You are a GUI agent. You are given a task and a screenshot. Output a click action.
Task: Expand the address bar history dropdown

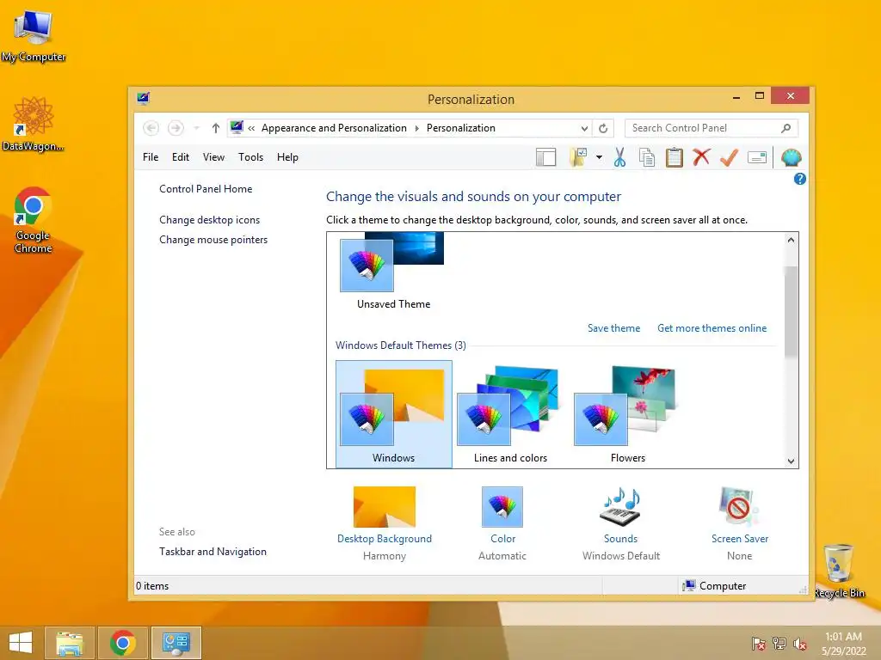(x=584, y=128)
